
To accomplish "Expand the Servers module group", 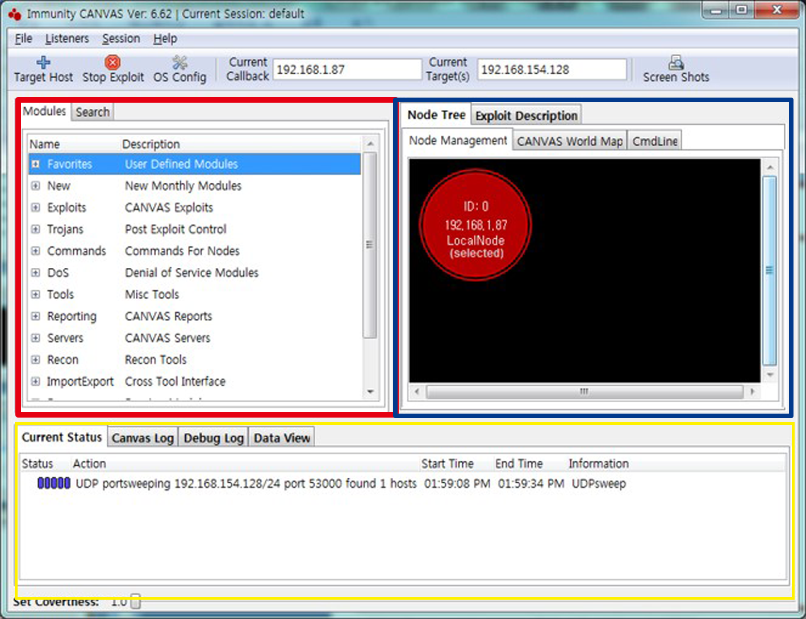I will (x=36, y=338).
